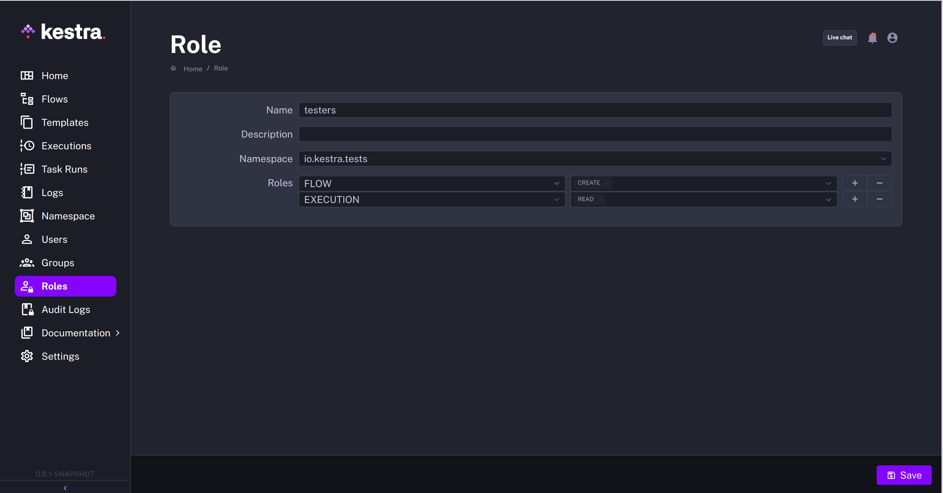Open Settings via the gear icon
The height and width of the screenshot is (493, 943).
26,356
